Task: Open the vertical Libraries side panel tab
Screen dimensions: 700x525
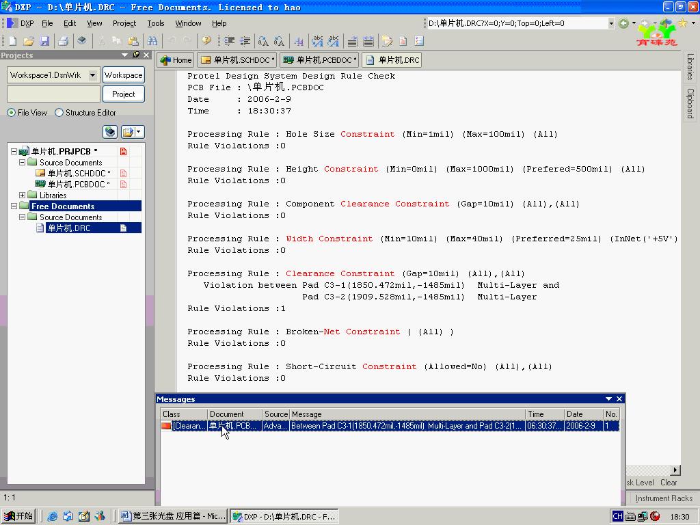Action: click(x=690, y=67)
